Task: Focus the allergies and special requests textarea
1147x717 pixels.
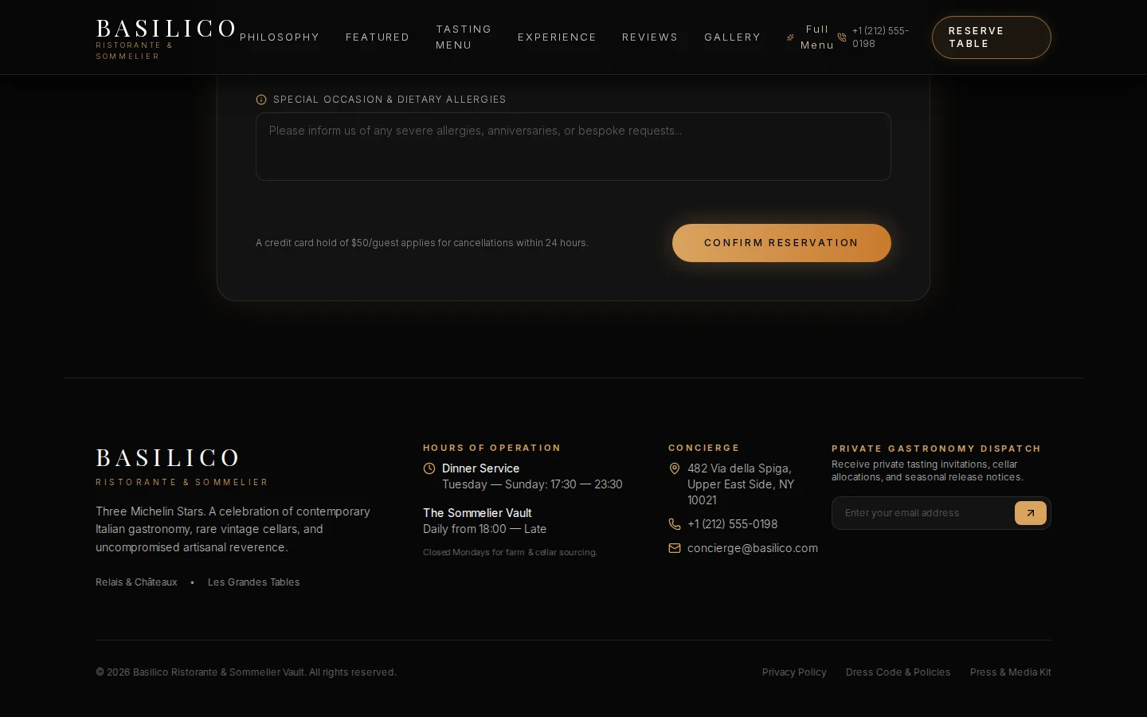Action: (x=573, y=147)
